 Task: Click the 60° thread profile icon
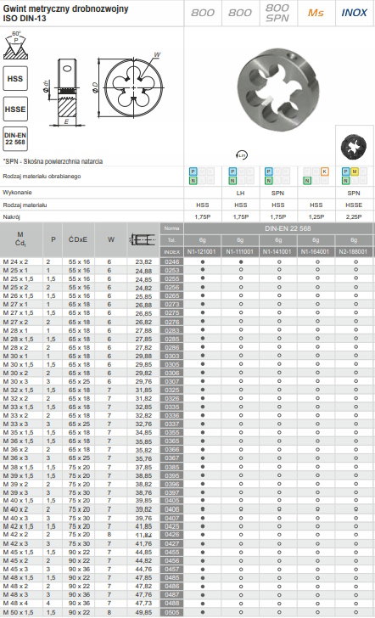(x=16, y=46)
